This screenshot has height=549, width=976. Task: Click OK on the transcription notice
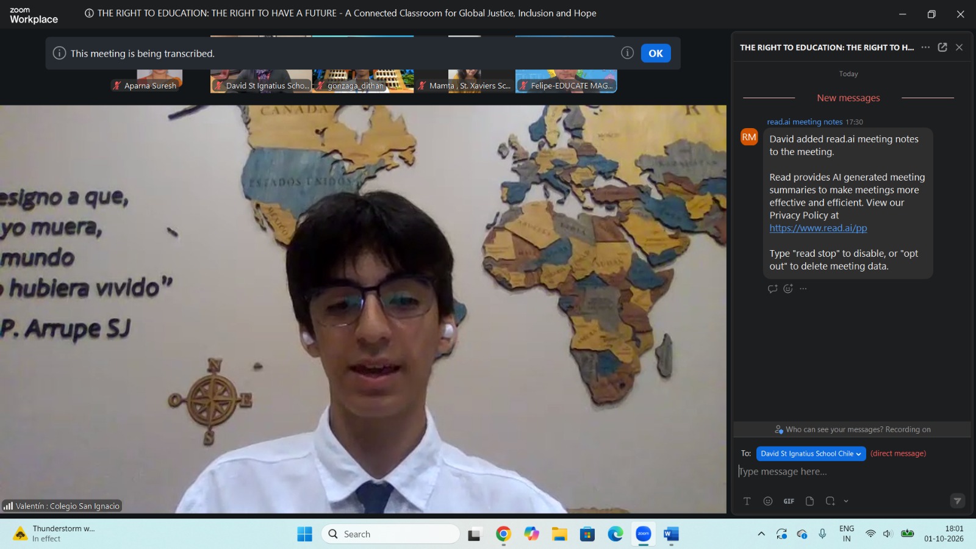tap(656, 53)
